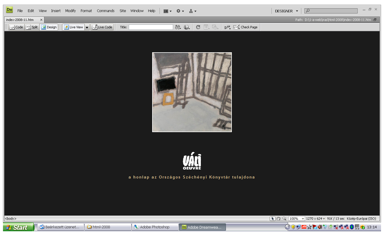Select the body tag in tag selector
The width and height of the screenshot is (384, 236).
tap(11, 219)
